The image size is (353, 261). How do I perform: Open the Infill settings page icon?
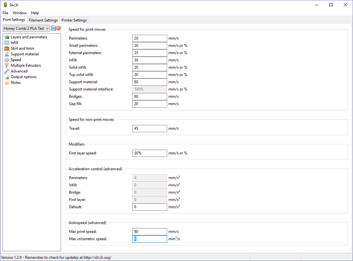pos(7,43)
